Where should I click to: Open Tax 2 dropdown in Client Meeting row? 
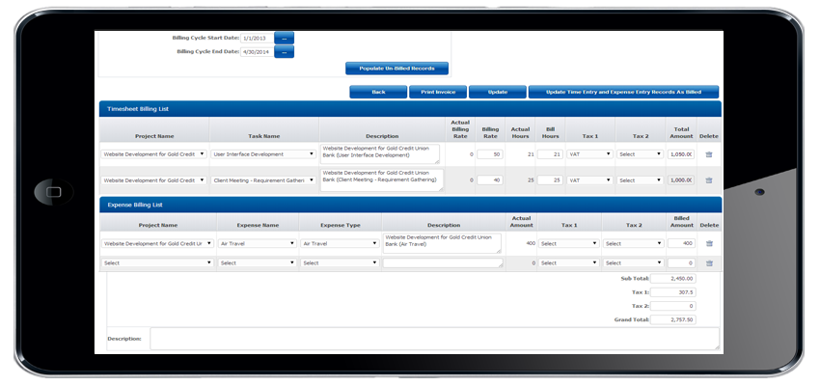point(641,179)
